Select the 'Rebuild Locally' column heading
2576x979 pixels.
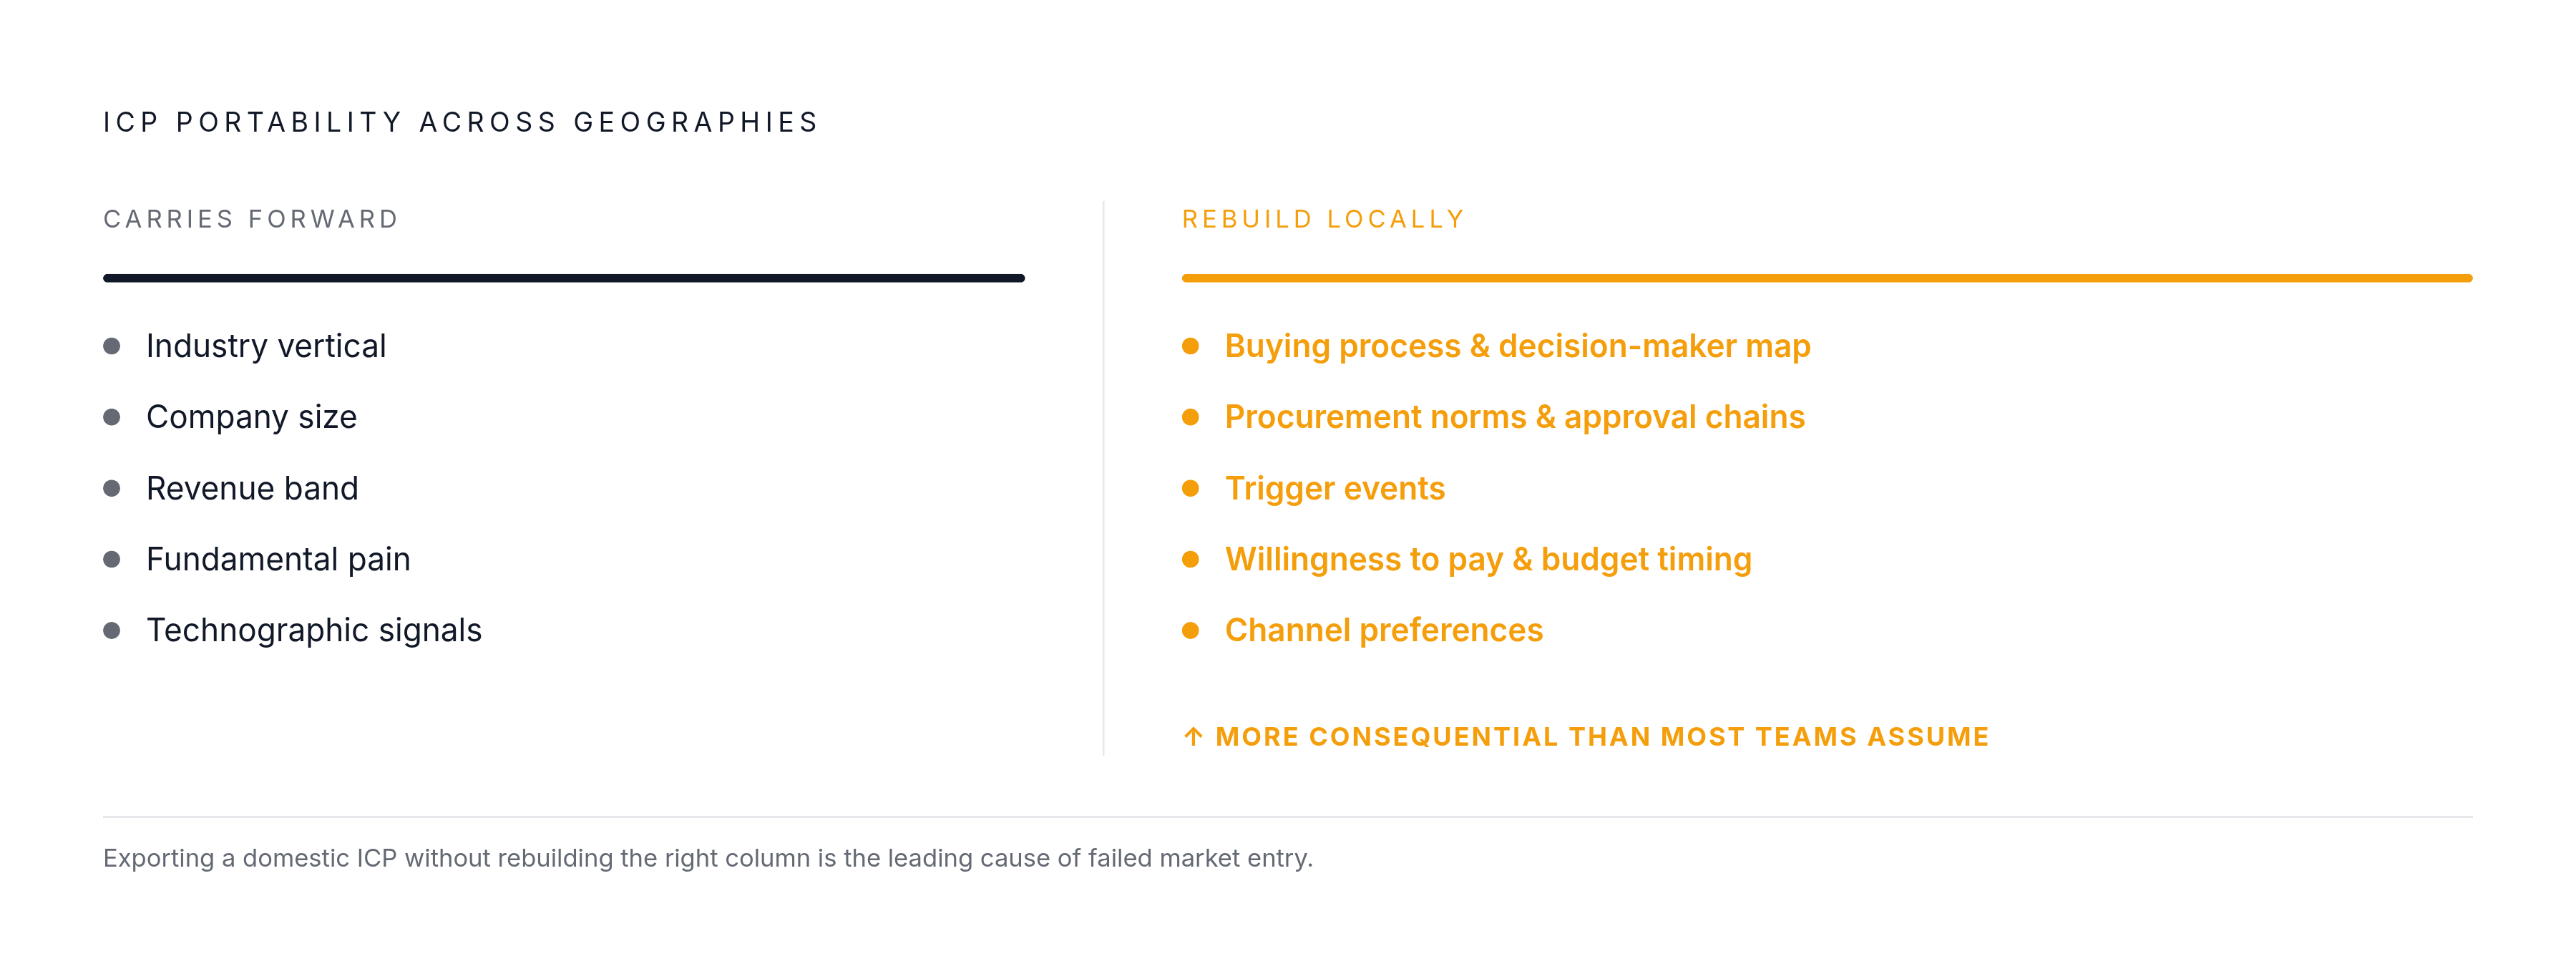(x=1323, y=219)
